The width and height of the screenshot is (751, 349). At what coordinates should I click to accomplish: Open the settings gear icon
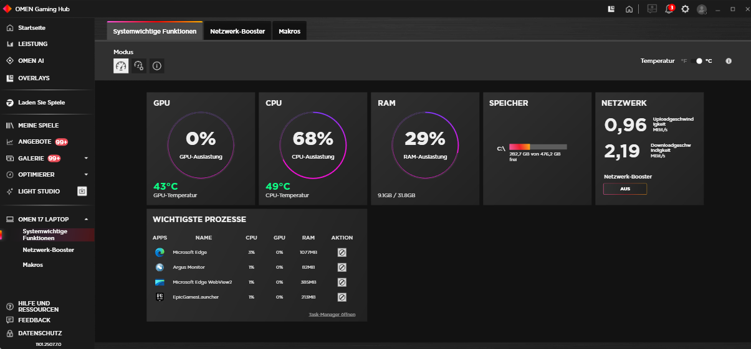[x=686, y=9]
